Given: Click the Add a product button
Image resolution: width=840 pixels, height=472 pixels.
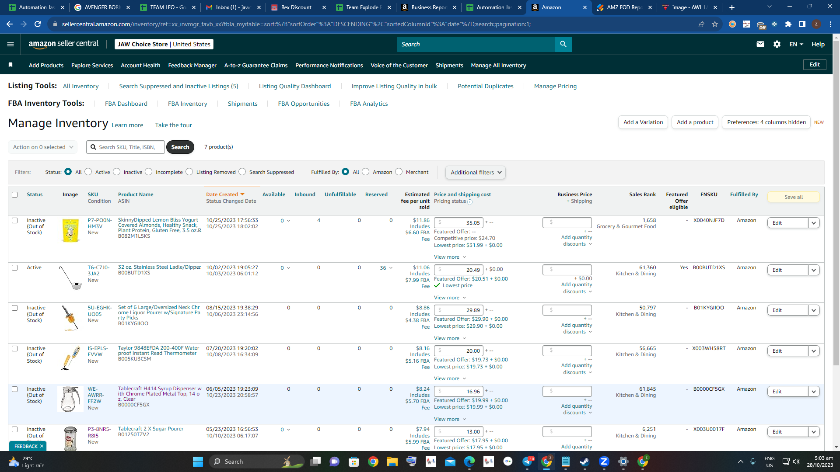Looking at the screenshot, I should (695, 122).
